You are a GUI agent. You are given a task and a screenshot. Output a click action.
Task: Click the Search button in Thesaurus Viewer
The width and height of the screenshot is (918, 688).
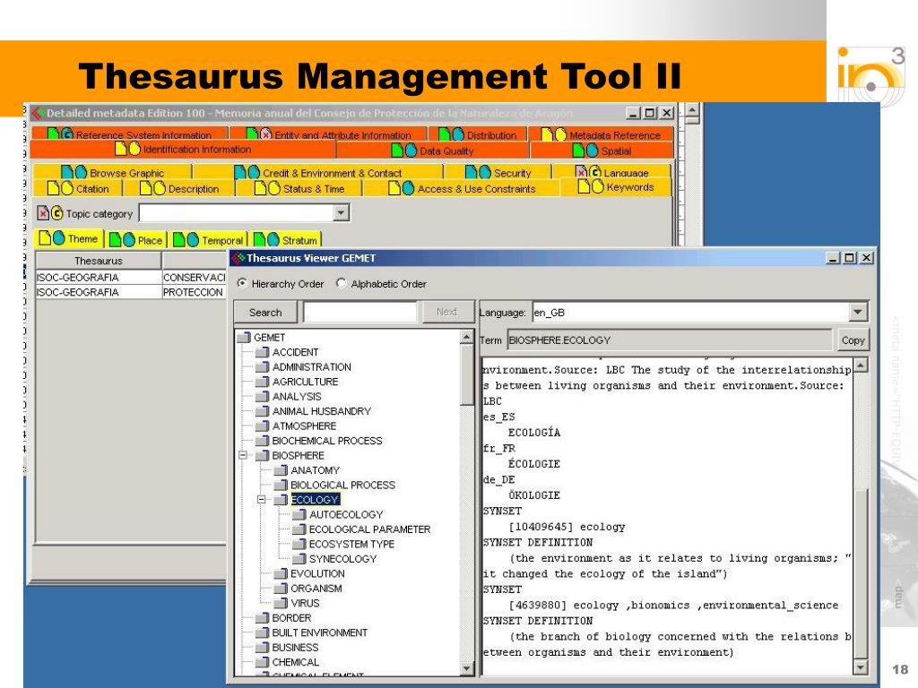coord(265,313)
